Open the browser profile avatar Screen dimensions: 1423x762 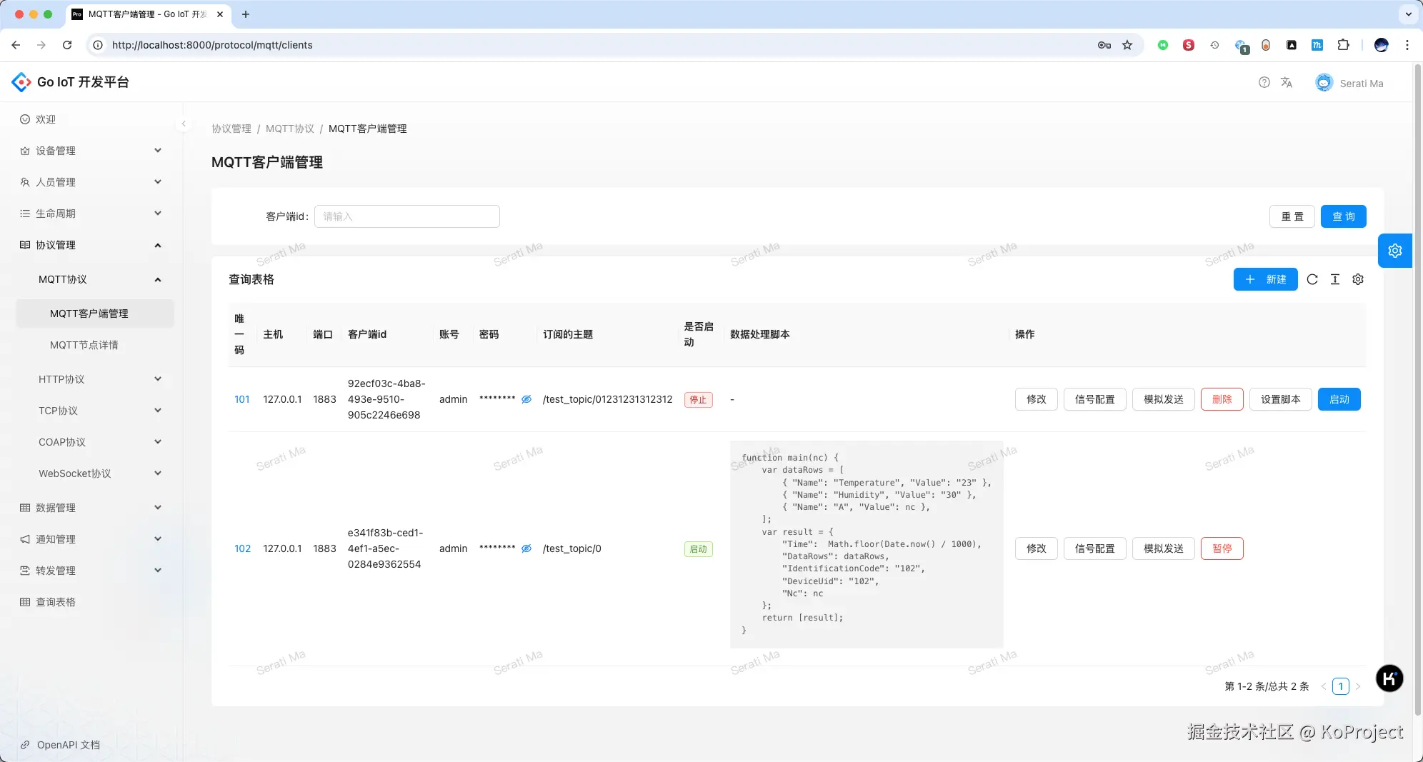[1382, 45]
